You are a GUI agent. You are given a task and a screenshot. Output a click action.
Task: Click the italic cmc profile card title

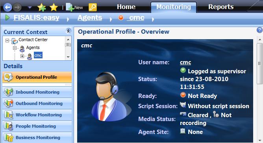[x=87, y=45]
